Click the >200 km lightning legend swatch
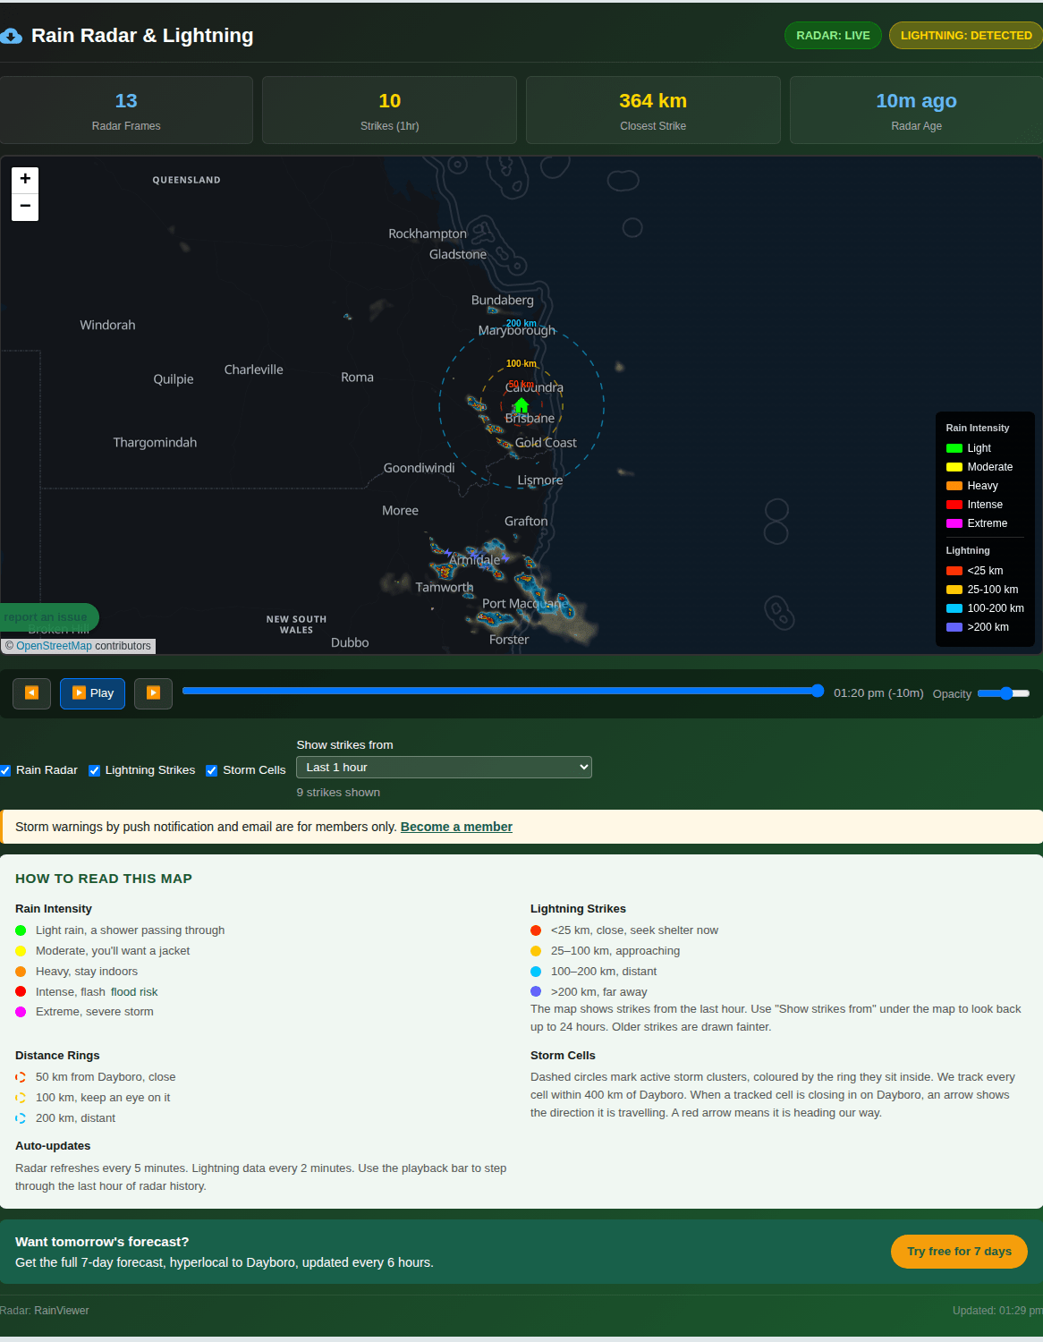This screenshot has width=1043, height=1342. tap(954, 627)
